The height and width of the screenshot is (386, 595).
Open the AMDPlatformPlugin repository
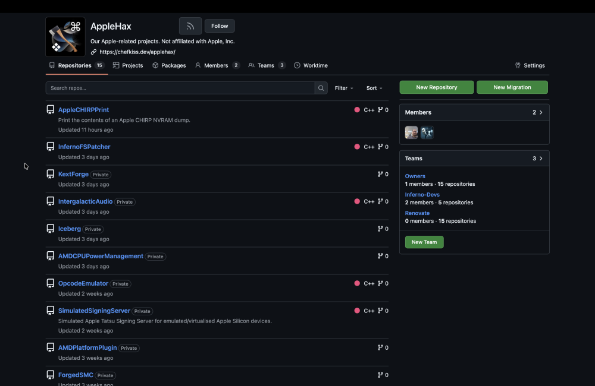pos(87,348)
